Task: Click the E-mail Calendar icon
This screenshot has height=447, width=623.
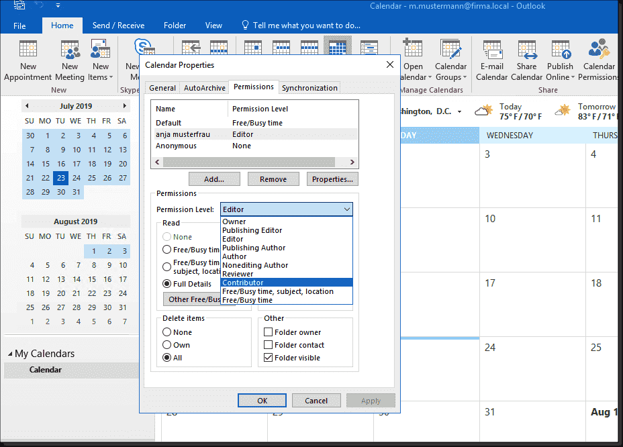Action: (492, 49)
